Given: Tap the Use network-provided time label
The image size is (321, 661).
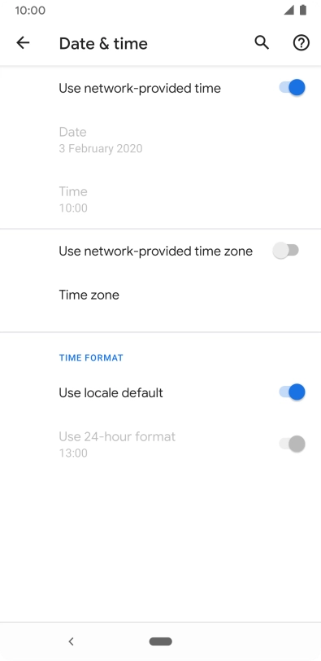Looking at the screenshot, I should tap(140, 88).
